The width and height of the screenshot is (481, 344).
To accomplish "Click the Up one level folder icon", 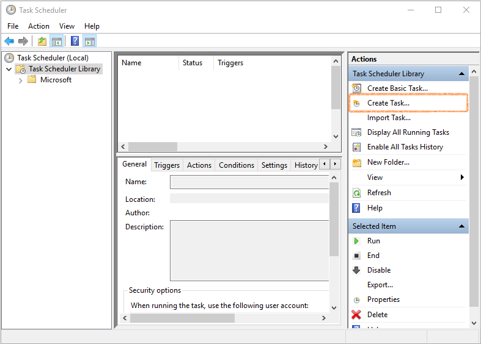I will pos(42,41).
